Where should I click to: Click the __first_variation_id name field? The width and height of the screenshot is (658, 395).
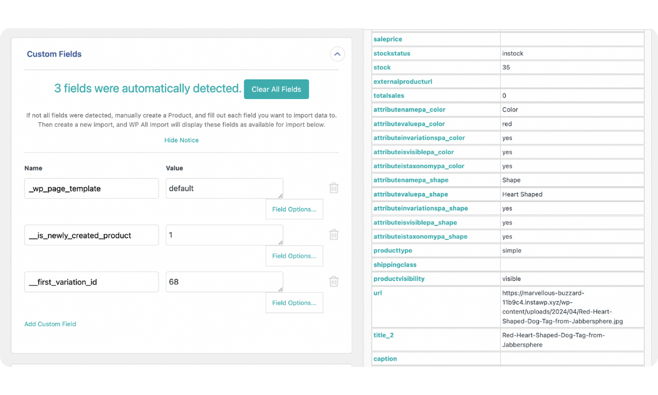[91, 282]
